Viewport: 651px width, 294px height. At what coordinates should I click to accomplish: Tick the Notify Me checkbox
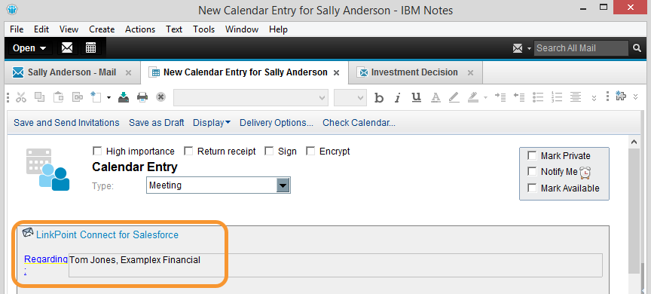click(x=532, y=172)
